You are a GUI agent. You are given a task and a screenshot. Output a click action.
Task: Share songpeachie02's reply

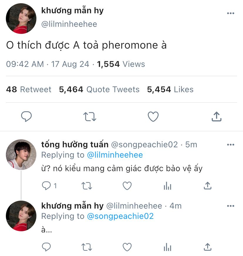click(207, 186)
